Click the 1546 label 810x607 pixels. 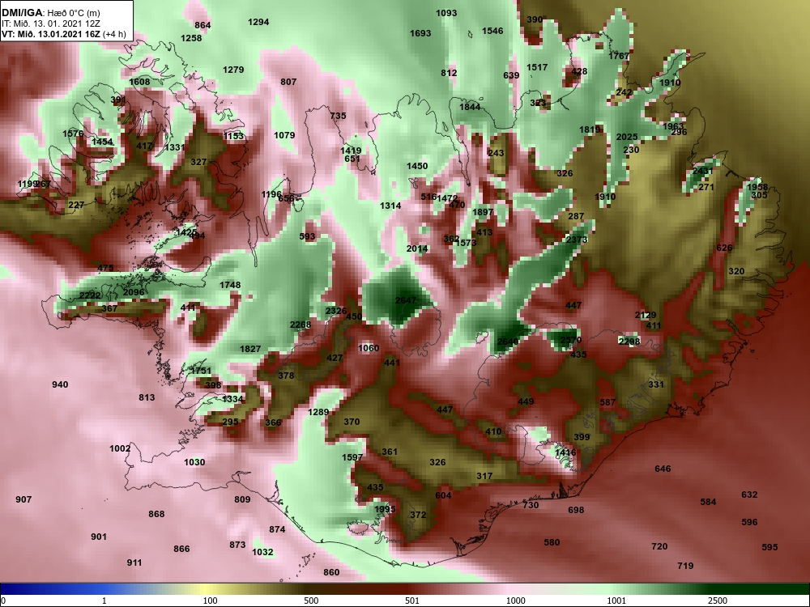click(x=492, y=31)
